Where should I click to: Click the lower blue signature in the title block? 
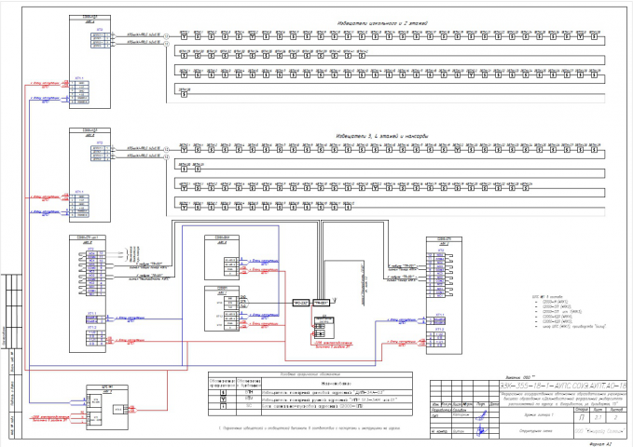pyautogui.click(x=481, y=430)
